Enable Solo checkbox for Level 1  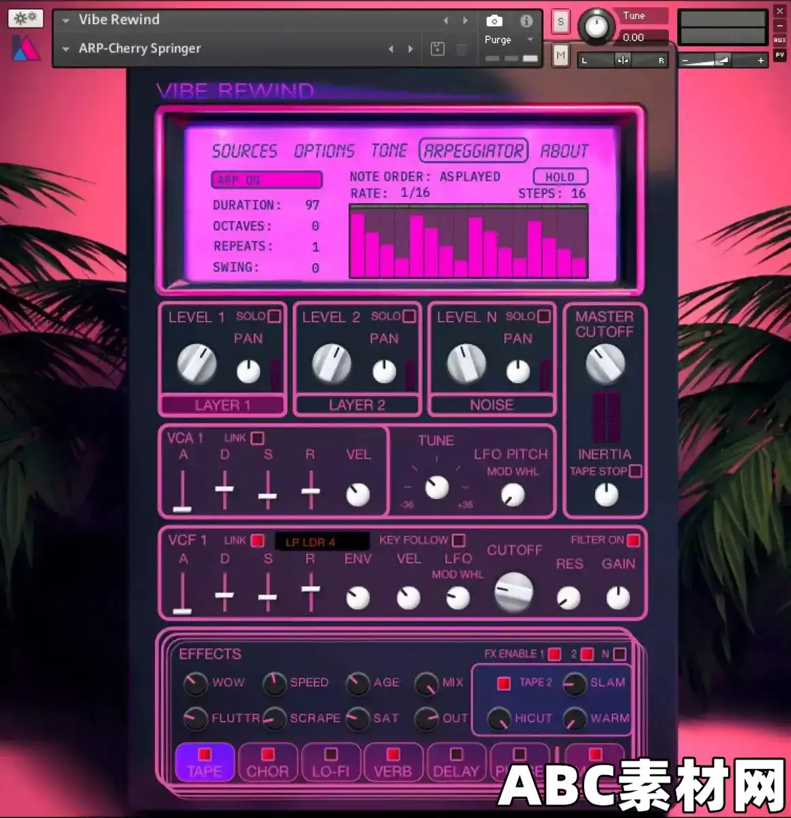[x=274, y=316]
